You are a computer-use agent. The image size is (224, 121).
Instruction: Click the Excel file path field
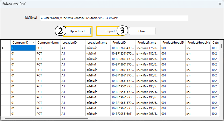pyautogui.click(x=114, y=18)
